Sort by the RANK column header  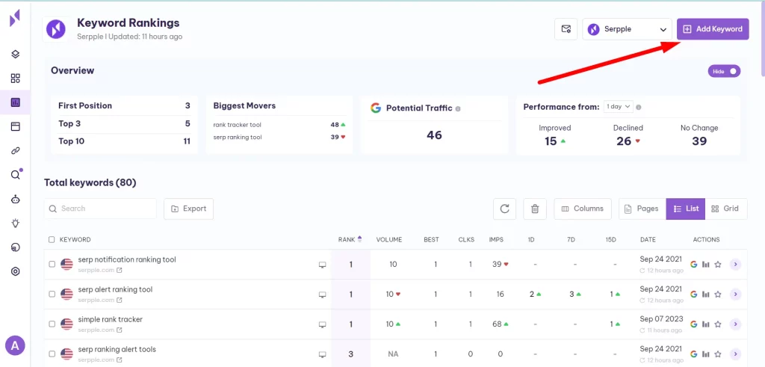pos(350,240)
